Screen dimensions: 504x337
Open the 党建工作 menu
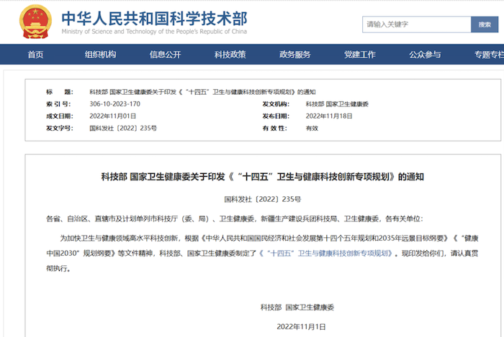[360, 55]
